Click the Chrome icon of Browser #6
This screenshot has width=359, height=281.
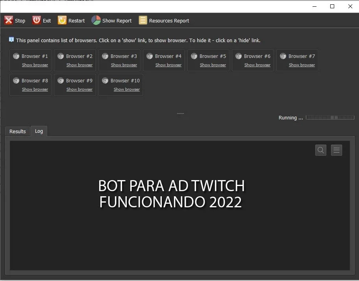pyautogui.click(x=238, y=56)
